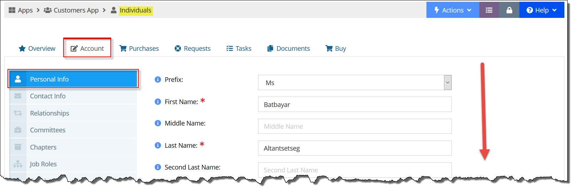Expand the Actions dropdown menu
573x191 pixels.
(453, 10)
